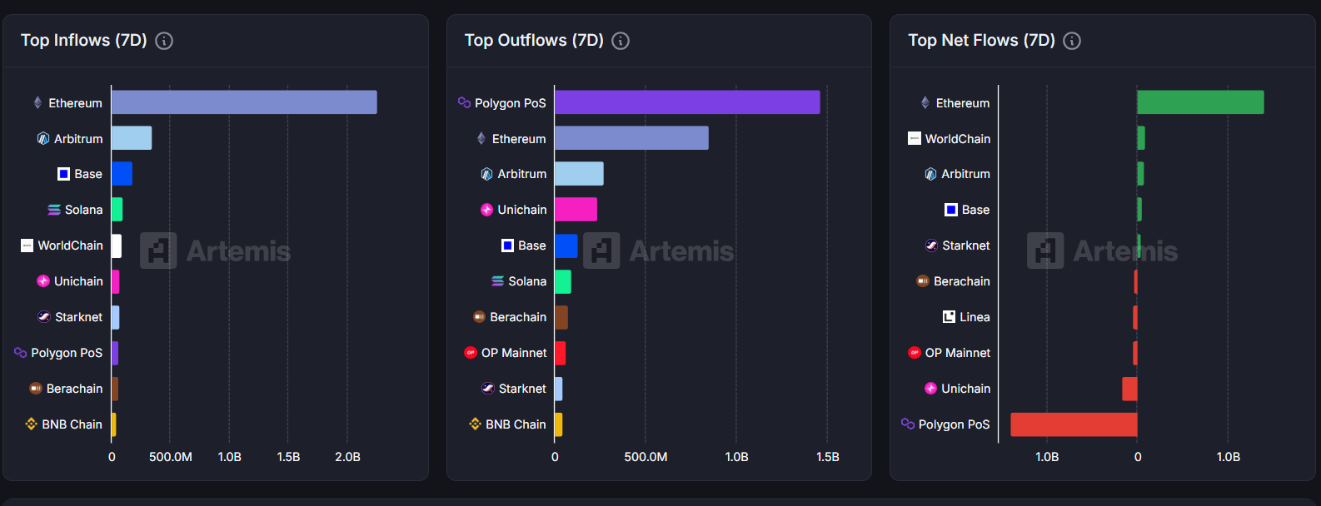Viewport: 1321px width, 506px height.
Task: Choose the OP Mainnet logo in Top Net Flows
Action: coord(915,353)
